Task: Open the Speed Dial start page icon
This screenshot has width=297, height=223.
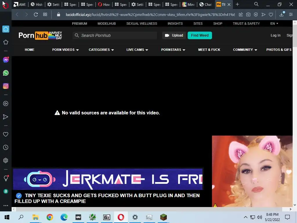Action: pos(45,15)
